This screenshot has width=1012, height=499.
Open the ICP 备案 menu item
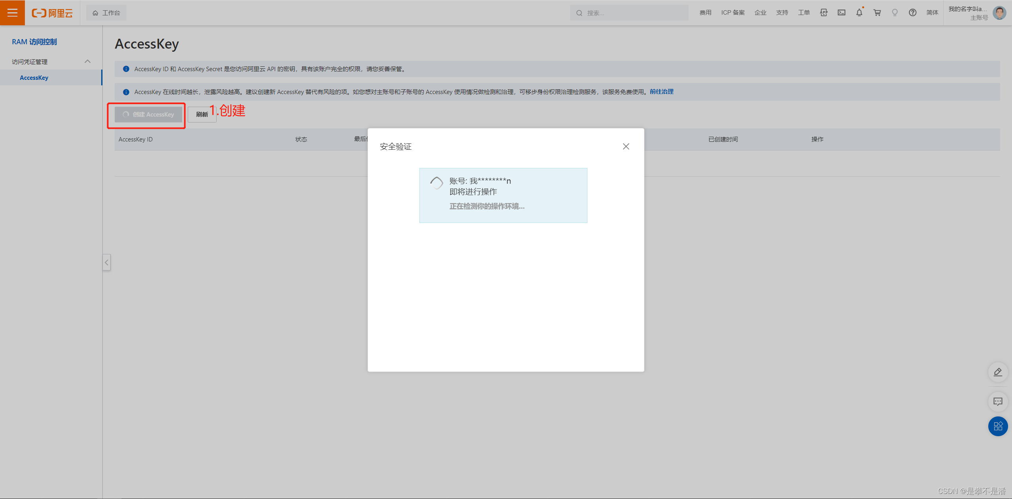733,13
